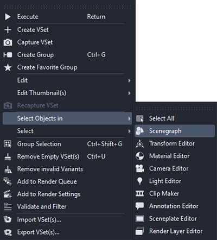Image resolution: width=217 pixels, height=240 pixels.
Task: Select Material Editor in submenu
Action: click(175, 156)
